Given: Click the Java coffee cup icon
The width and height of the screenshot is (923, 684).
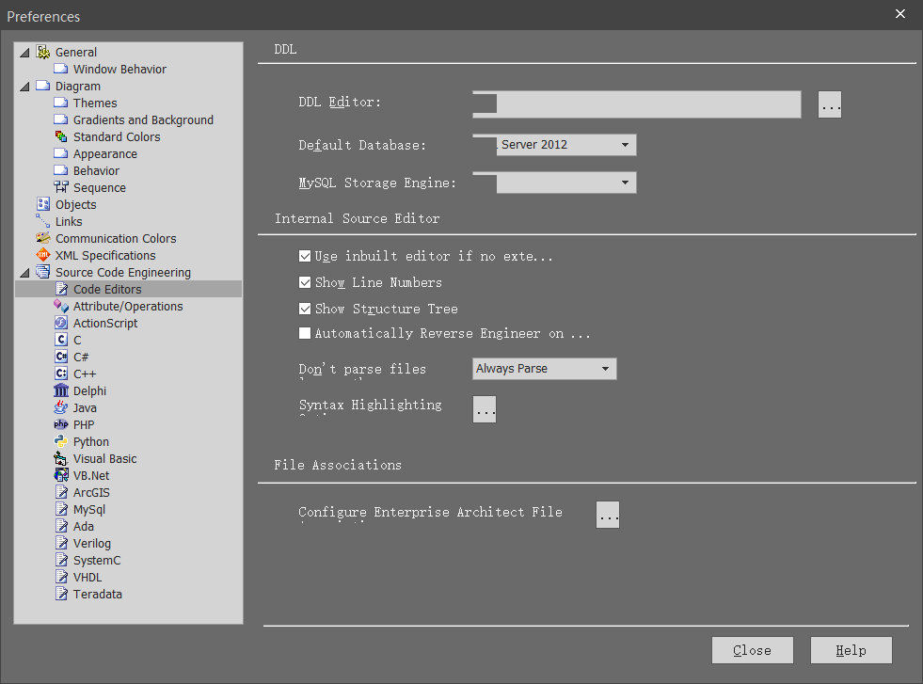Looking at the screenshot, I should (60, 407).
